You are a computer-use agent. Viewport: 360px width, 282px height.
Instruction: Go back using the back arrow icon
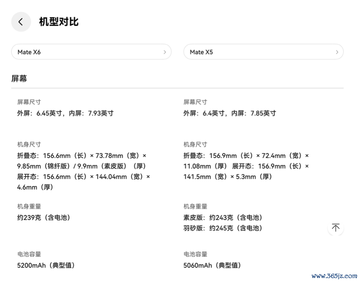click(21, 22)
